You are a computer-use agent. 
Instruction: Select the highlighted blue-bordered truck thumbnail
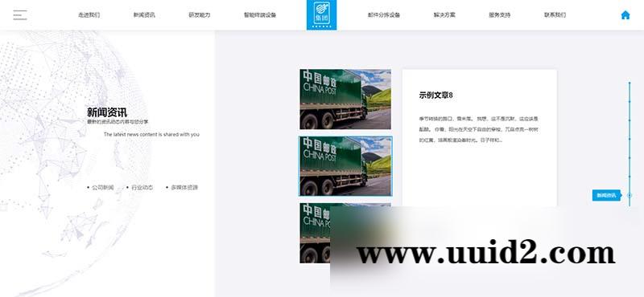[345, 166]
